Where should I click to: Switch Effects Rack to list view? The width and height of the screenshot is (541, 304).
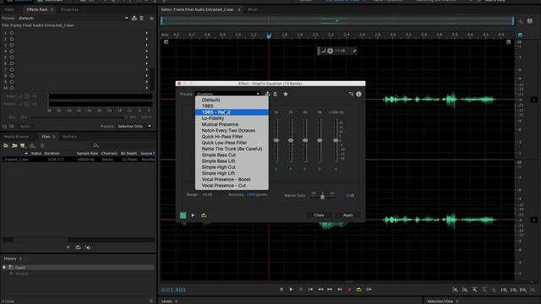pyautogui.click(x=12, y=127)
